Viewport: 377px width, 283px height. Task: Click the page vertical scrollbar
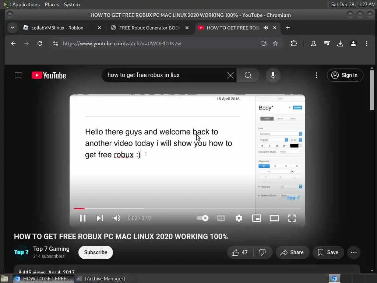pyautogui.click(x=372, y=90)
